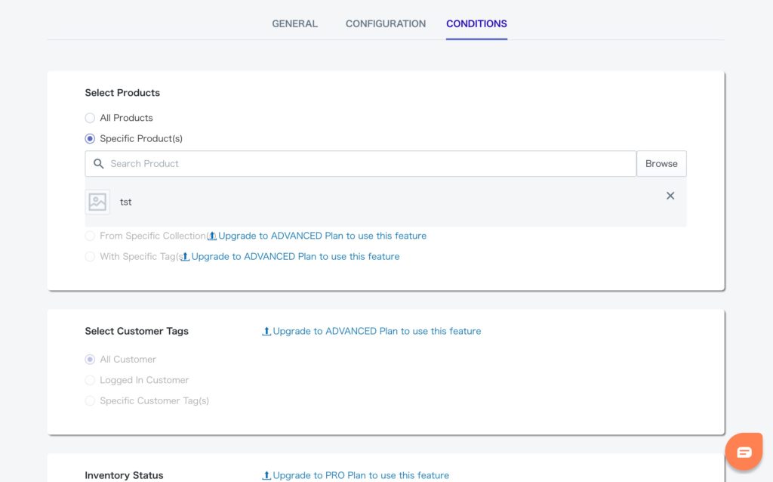Viewport: 773px width, 482px height.
Task: Select the All Customer radio button
Action: pos(90,360)
